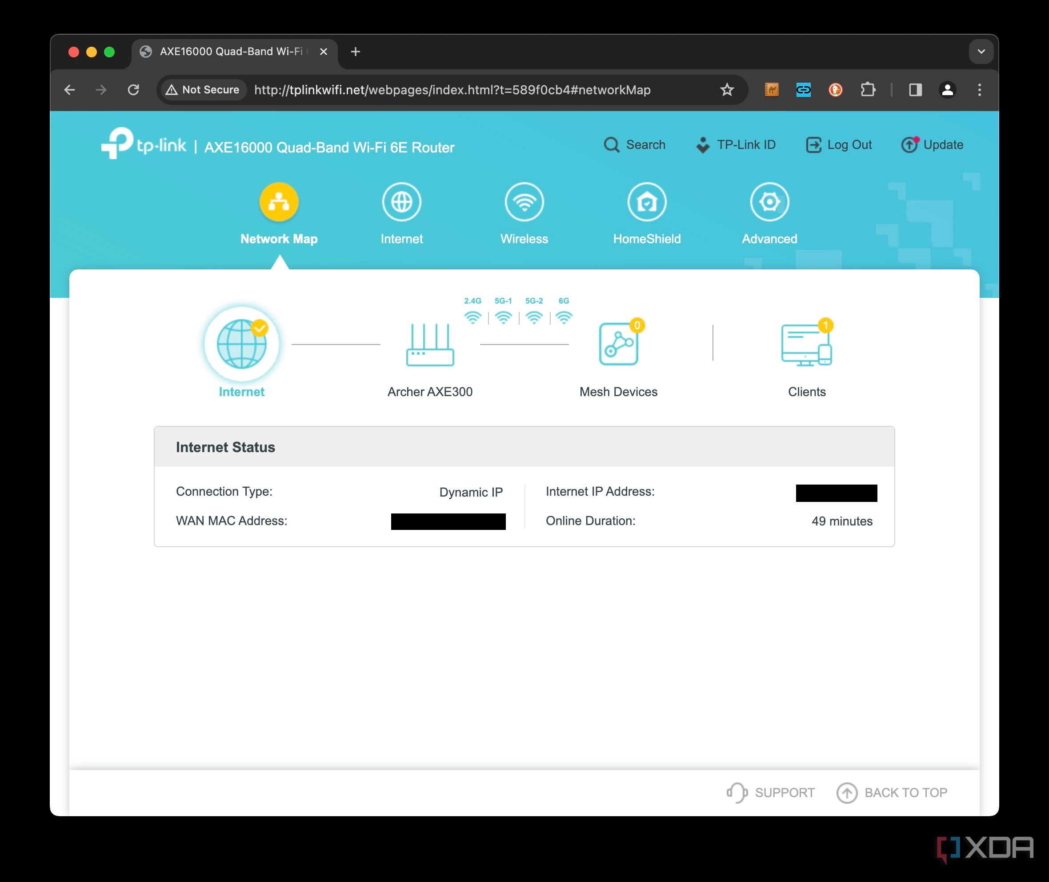Click the Search link text
The height and width of the screenshot is (882, 1049).
click(645, 144)
